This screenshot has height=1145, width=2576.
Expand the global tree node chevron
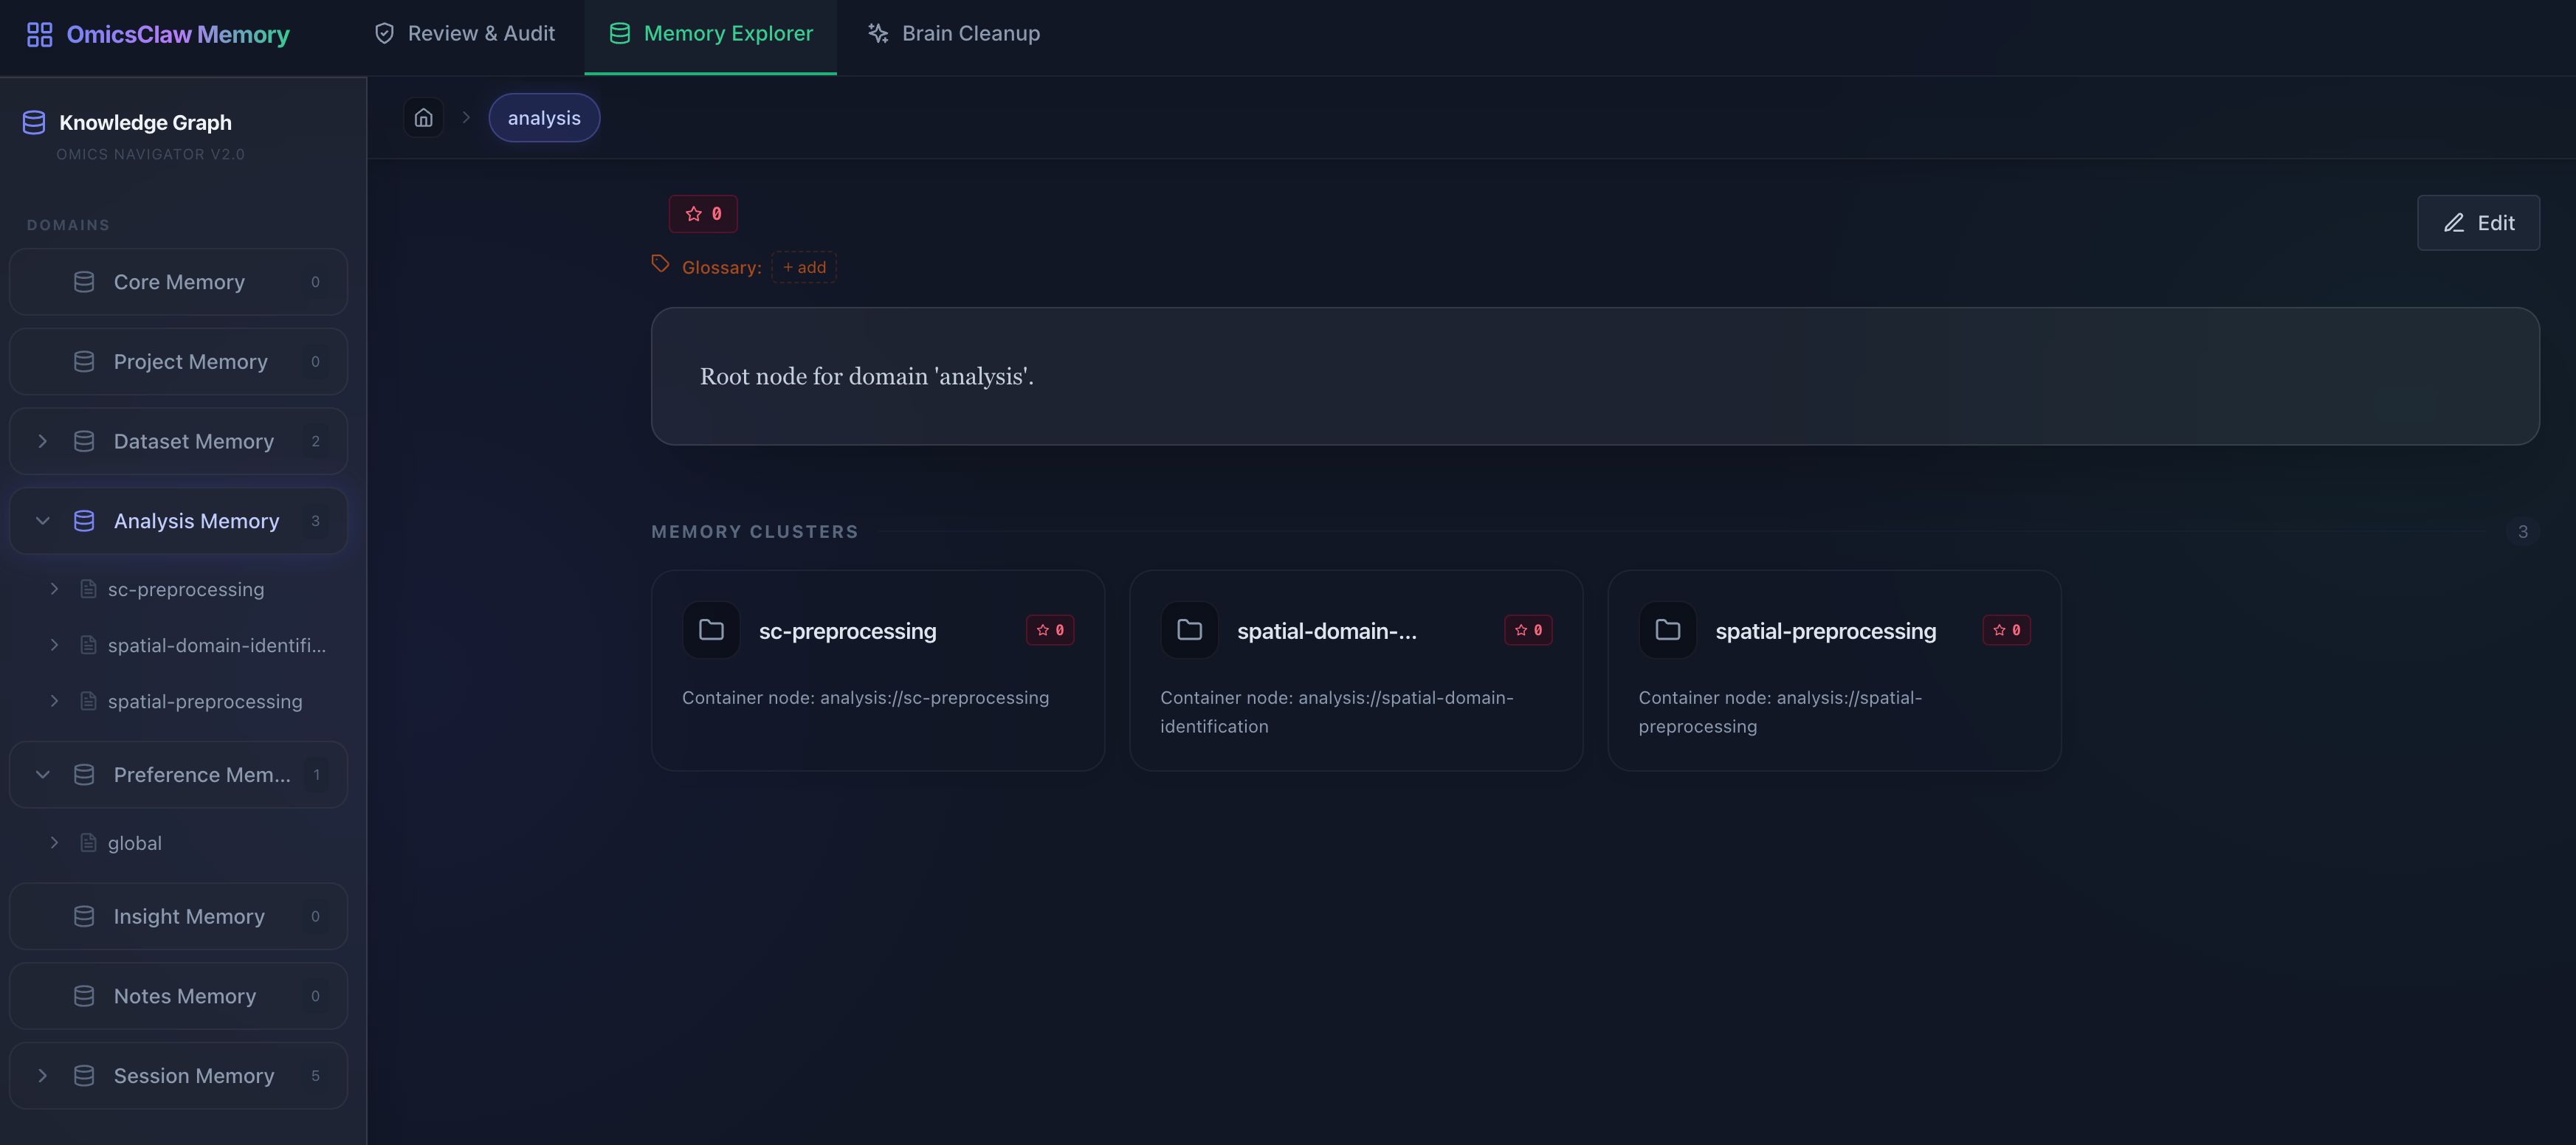(54, 843)
